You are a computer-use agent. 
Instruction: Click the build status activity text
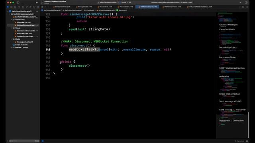click(172, 2)
